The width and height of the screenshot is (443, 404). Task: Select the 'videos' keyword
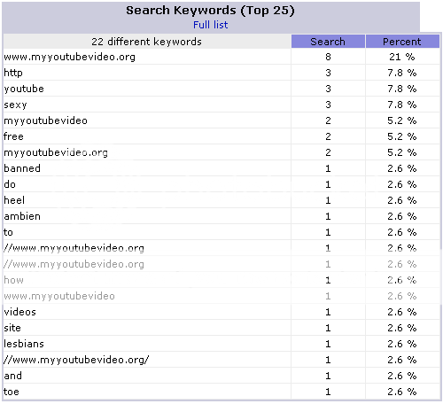pos(19,312)
